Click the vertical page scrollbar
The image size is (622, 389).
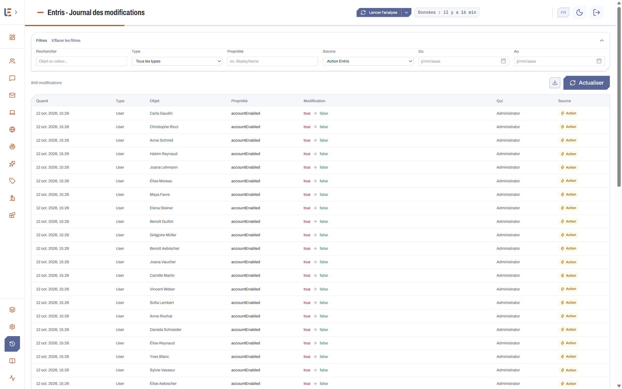[619, 96]
